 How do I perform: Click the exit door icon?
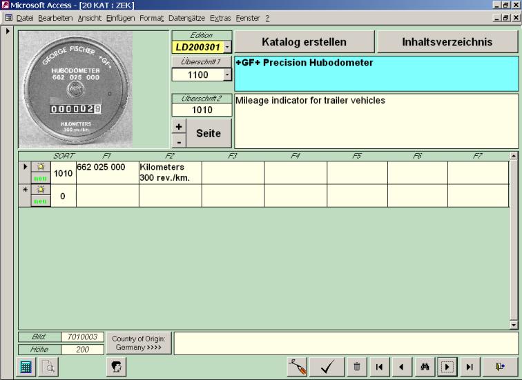coord(500,368)
